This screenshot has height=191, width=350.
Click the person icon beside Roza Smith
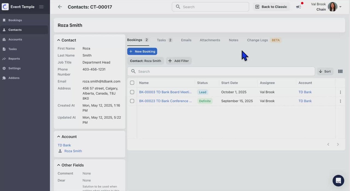(x=60, y=151)
